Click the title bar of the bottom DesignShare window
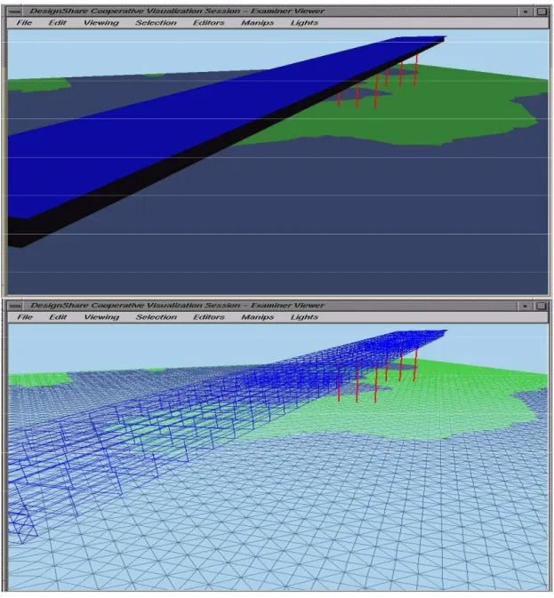 pyautogui.click(x=270, y=306)
